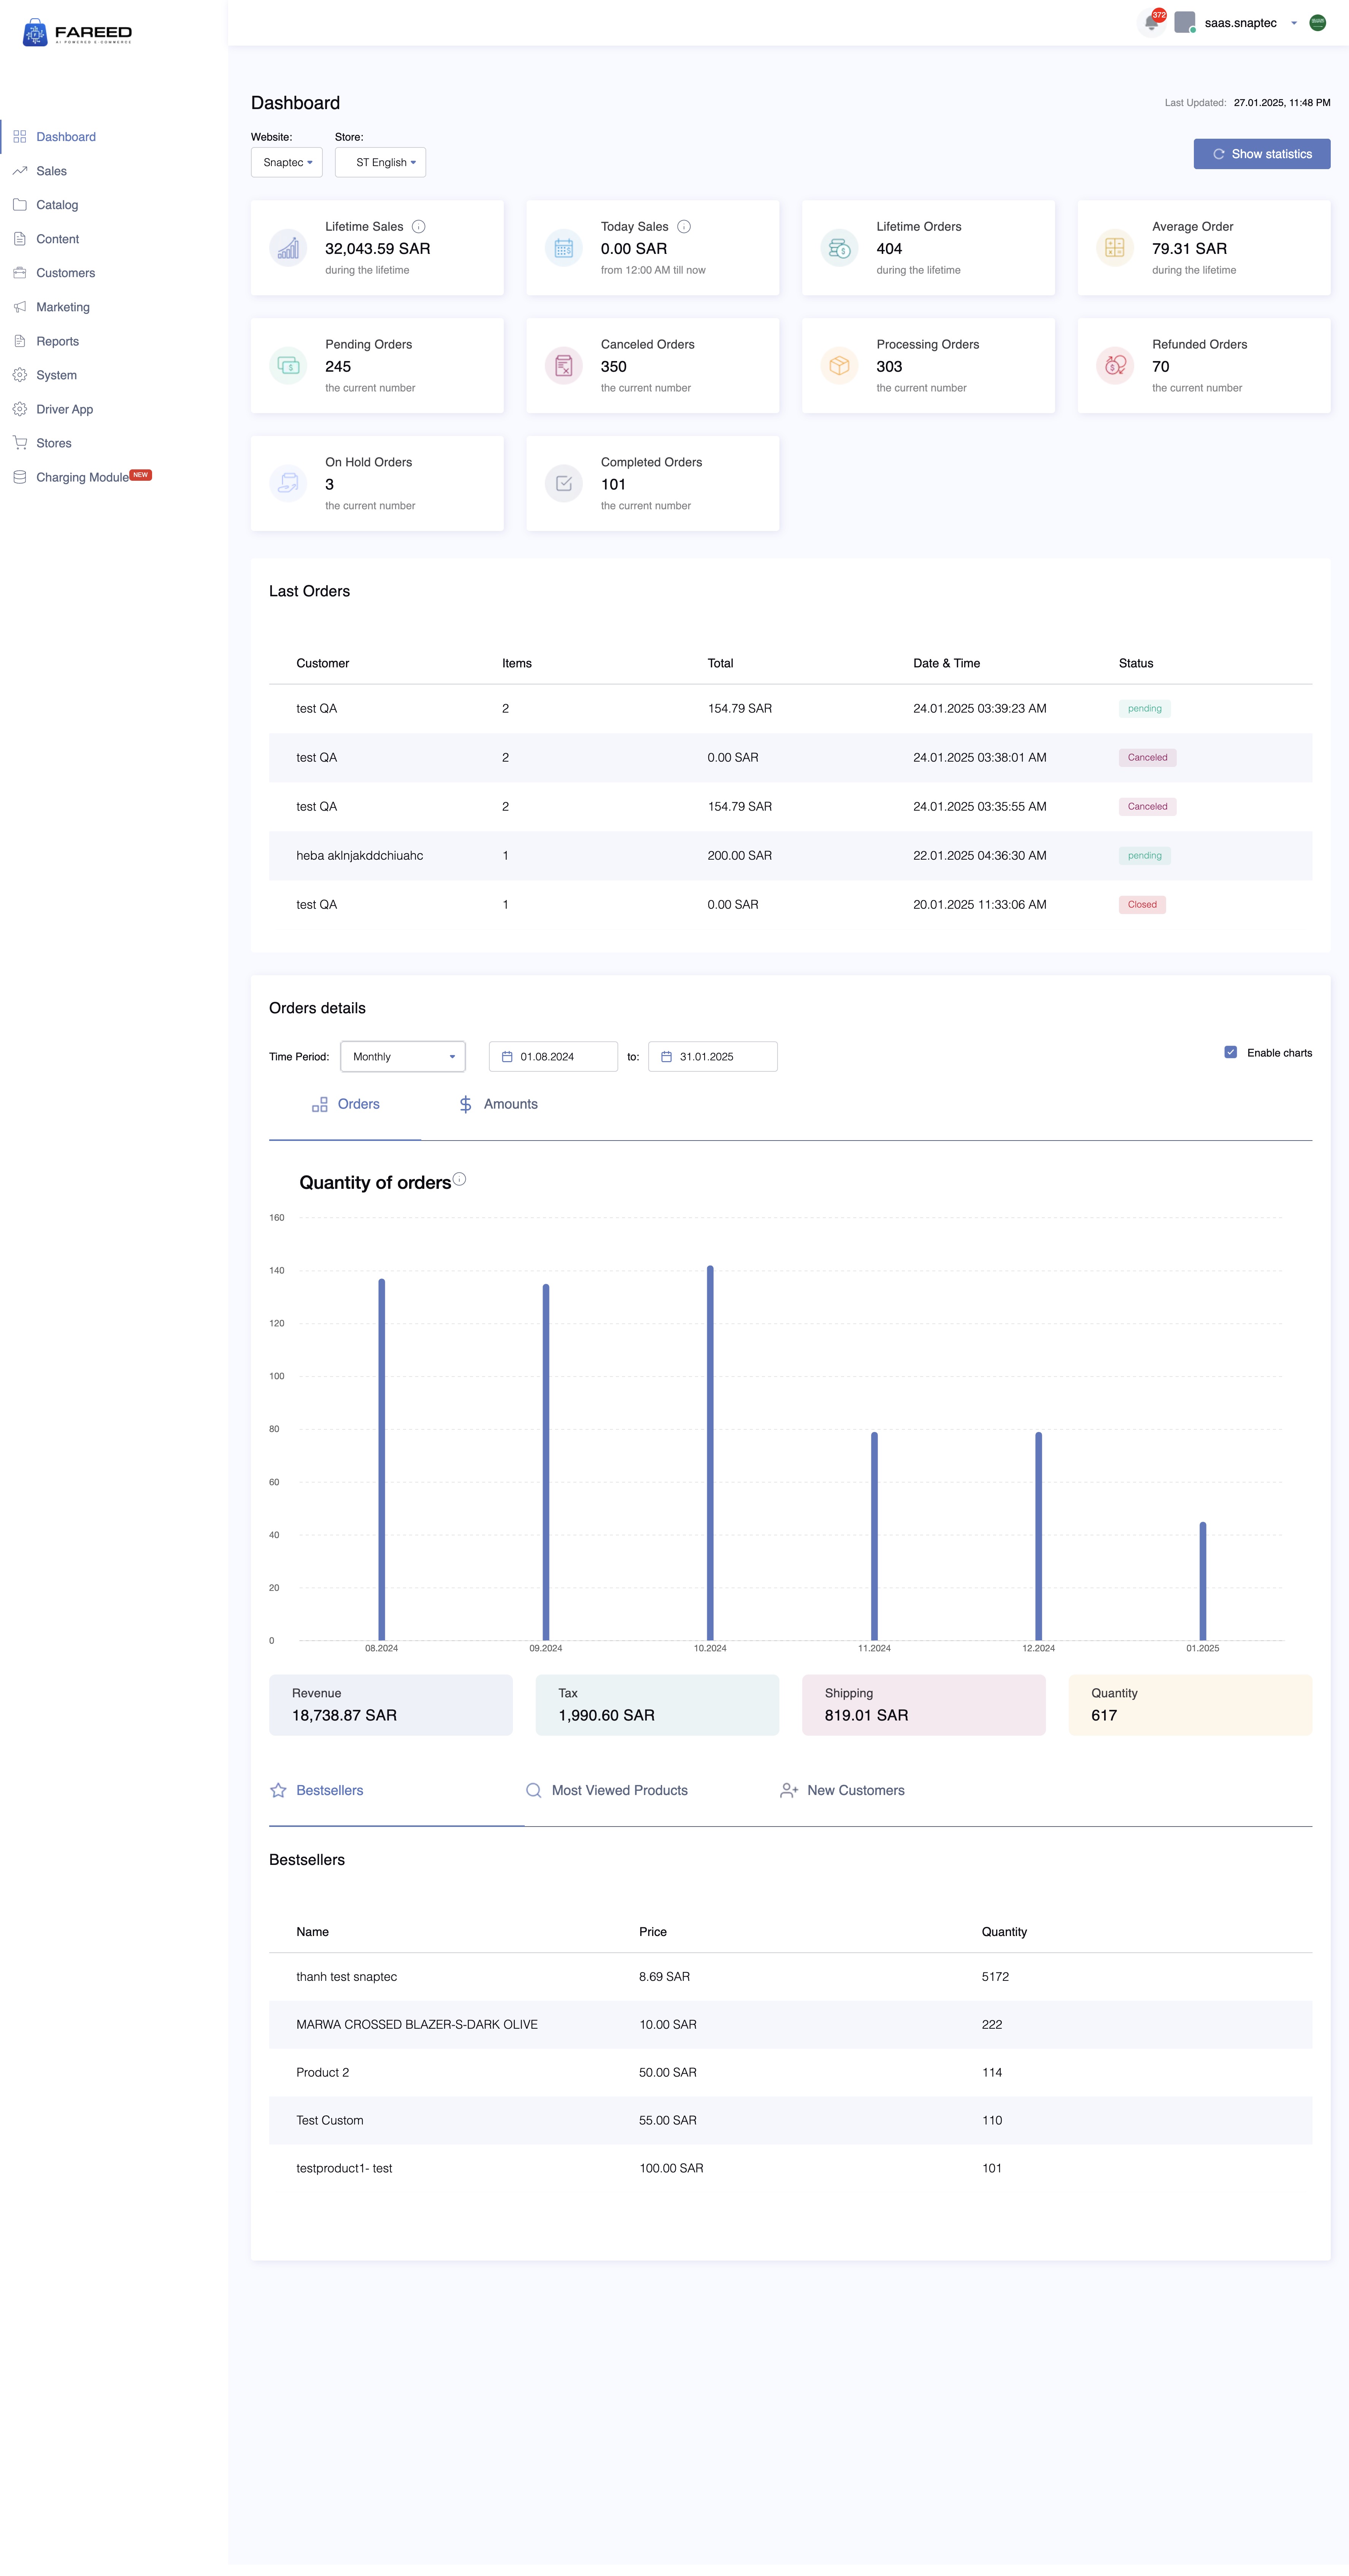Viewport: 1349px width, 2576px height.
Task: Open the Catalog menu in sidebar
Action: (57, 205)
